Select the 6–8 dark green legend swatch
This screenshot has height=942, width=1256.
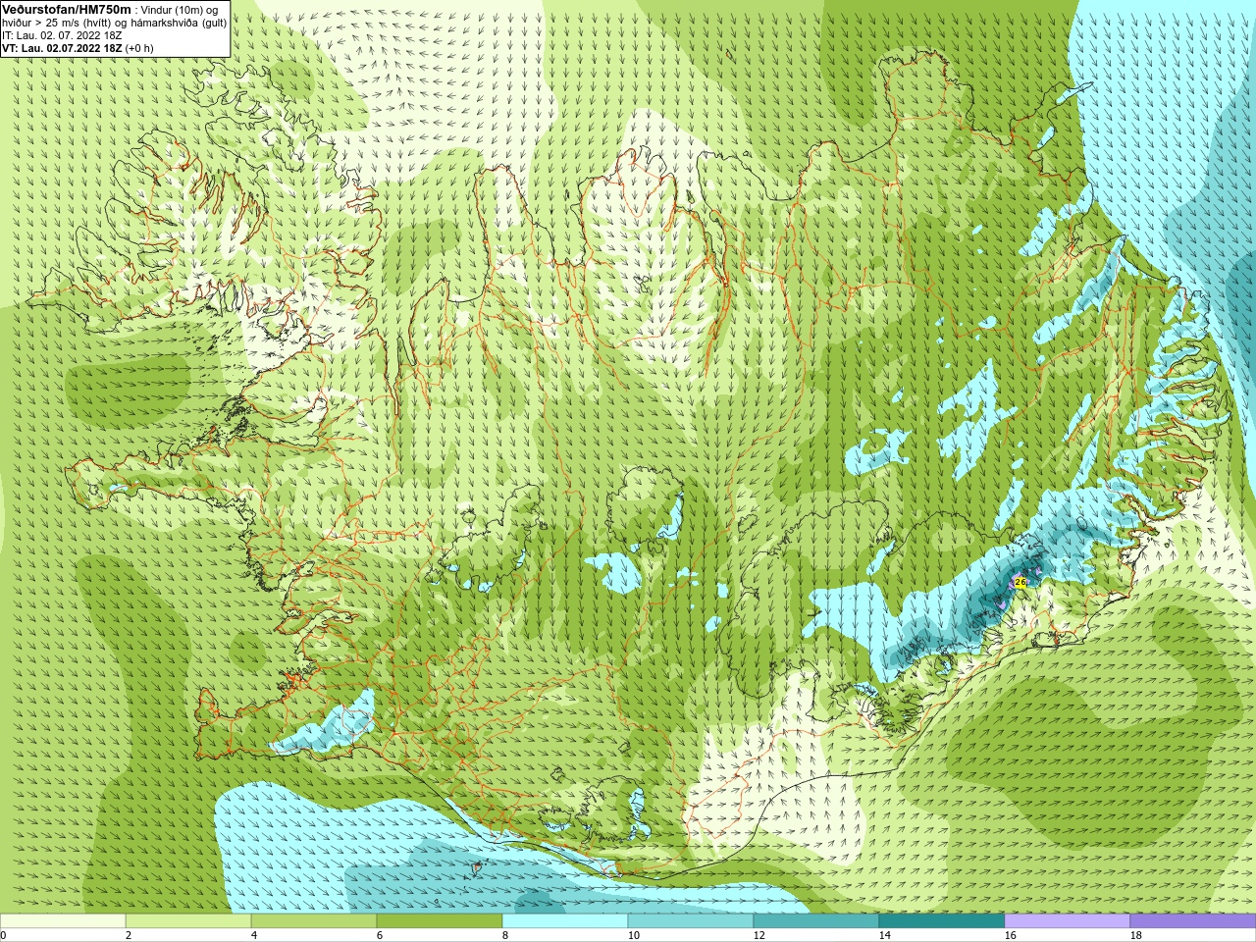click(440, 921)
